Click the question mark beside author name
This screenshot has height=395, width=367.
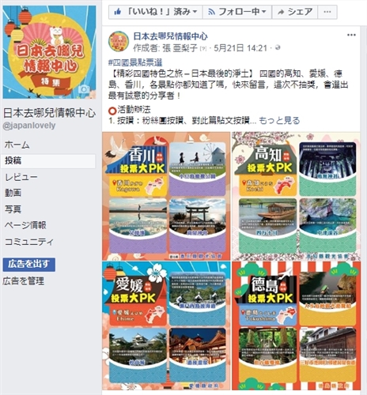[x=203, y=49]
